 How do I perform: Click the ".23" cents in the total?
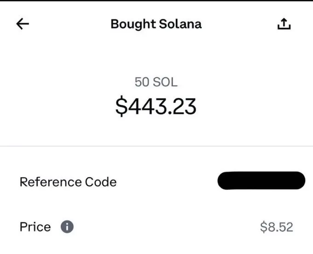click(182, 107)
